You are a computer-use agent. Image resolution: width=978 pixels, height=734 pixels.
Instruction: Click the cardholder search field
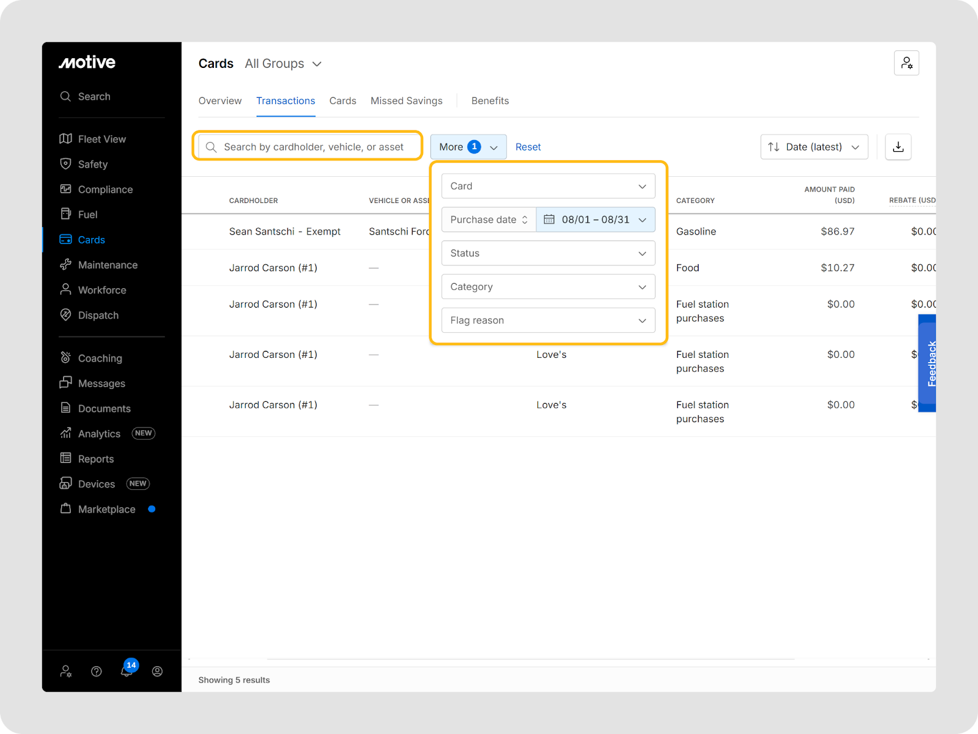pyautogui.click(x=313, y=147)
